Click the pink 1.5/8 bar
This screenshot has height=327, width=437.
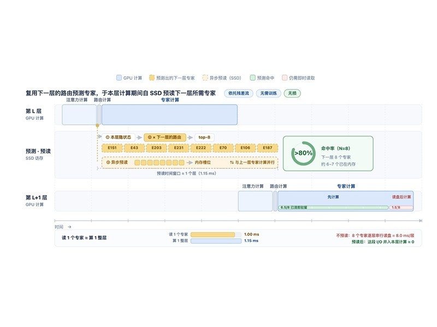[401, 208]
